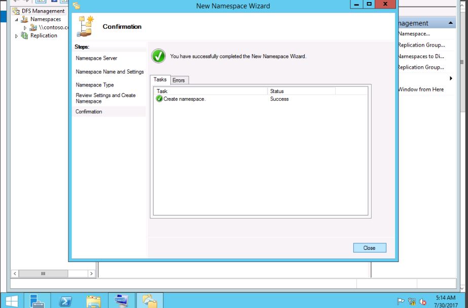This screenshot has height=308, width=468.
Task: Select the Namespace Server step
Action: pos(96,58)
